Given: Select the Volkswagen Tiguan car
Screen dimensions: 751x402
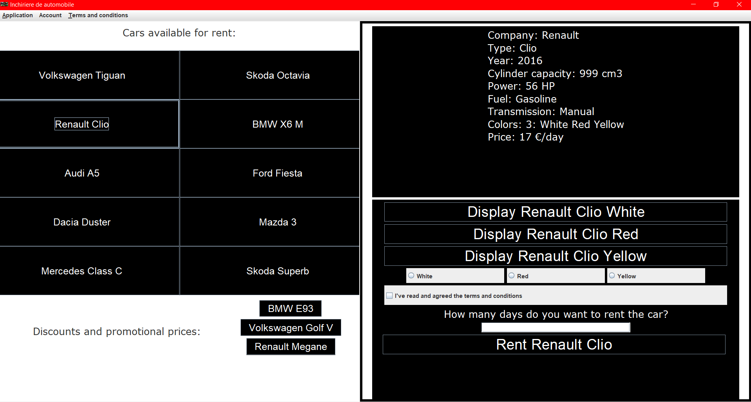Looking at the screenshot, I should click(x=89, y=75).
